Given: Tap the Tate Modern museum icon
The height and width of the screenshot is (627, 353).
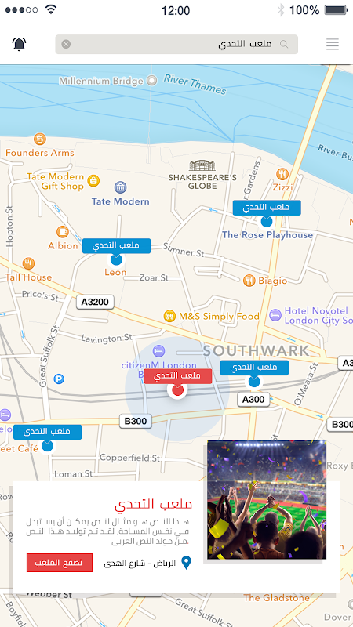Looking at the screenshot, I should click(120, 187).
